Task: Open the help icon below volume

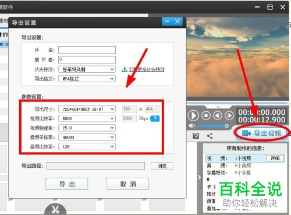Action: (196, 136)
